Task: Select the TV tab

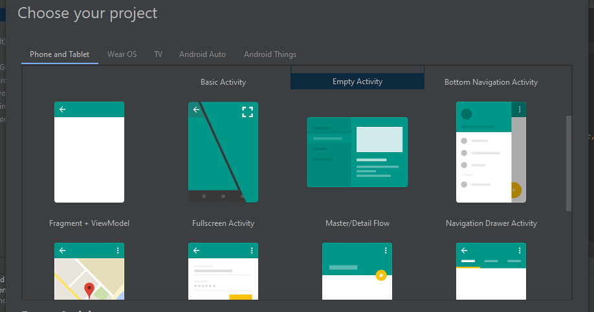Action: pos(158,54)
